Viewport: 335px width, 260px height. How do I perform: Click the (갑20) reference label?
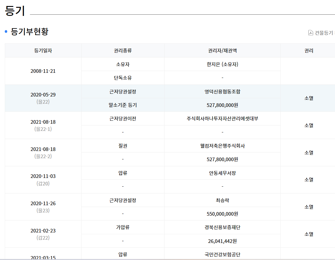pos(43,183)
